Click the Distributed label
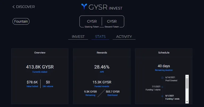The width and height of the screenshot is (204, 107). tap(113, 95)
